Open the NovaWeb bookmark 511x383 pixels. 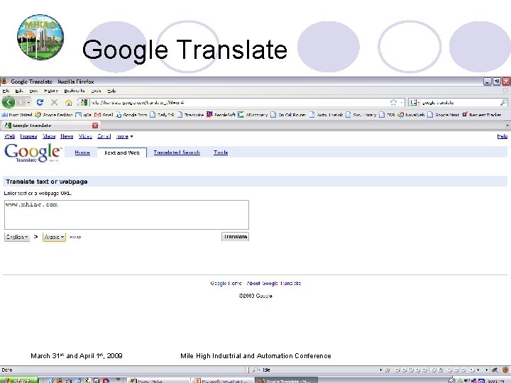411,115
